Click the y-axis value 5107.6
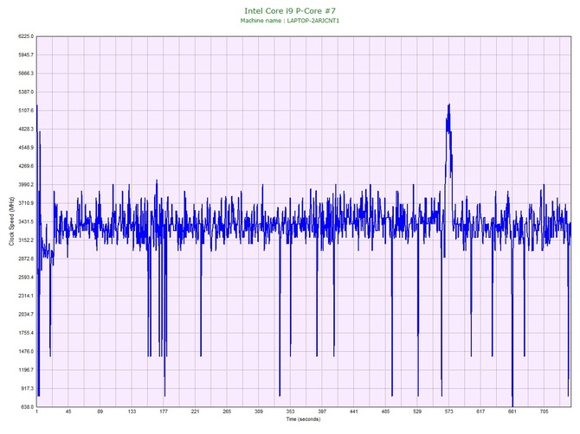This screenshot has width=580, height=434. pyautogui.click(x=26, y=110)
